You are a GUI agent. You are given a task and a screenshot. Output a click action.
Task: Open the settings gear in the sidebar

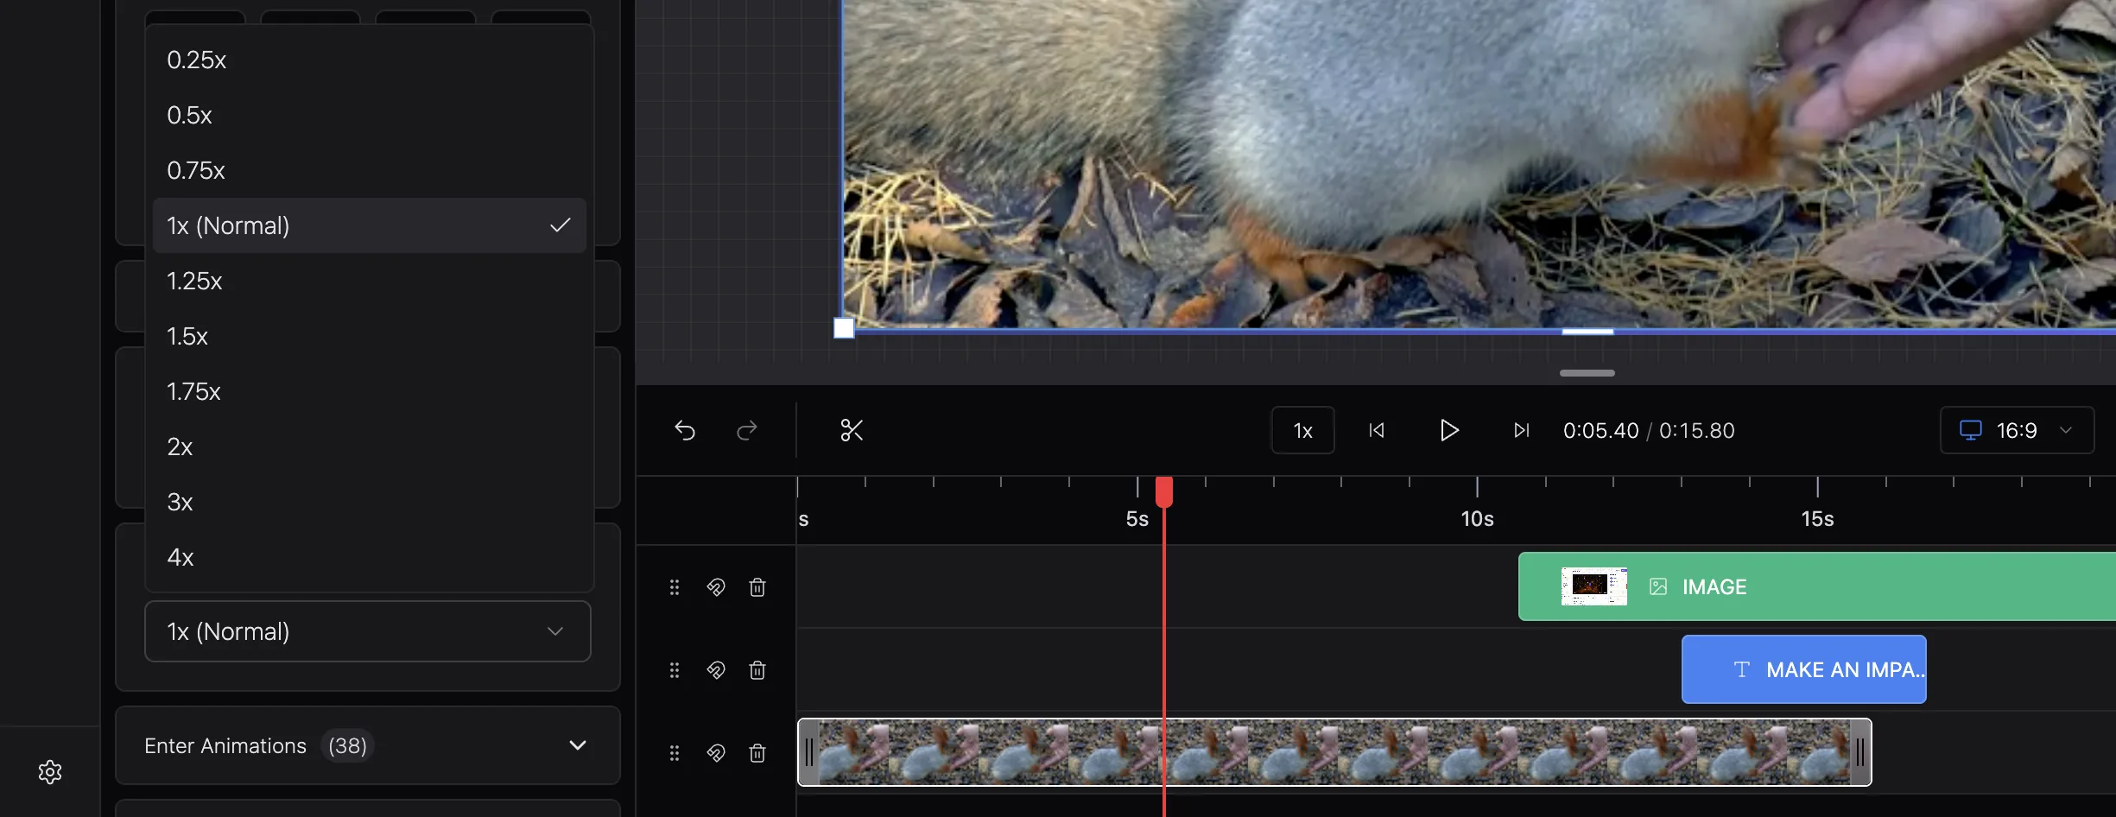(50, 772)
